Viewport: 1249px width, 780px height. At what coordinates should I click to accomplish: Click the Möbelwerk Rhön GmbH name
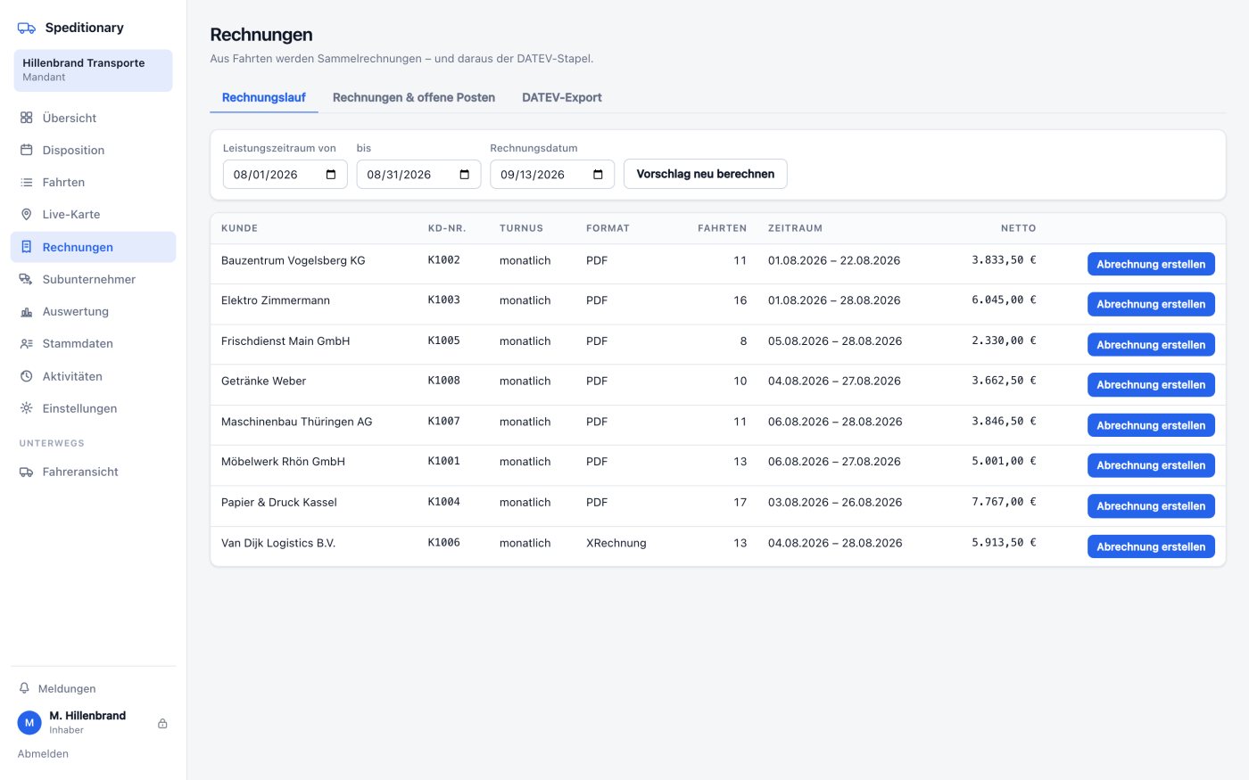283,462
